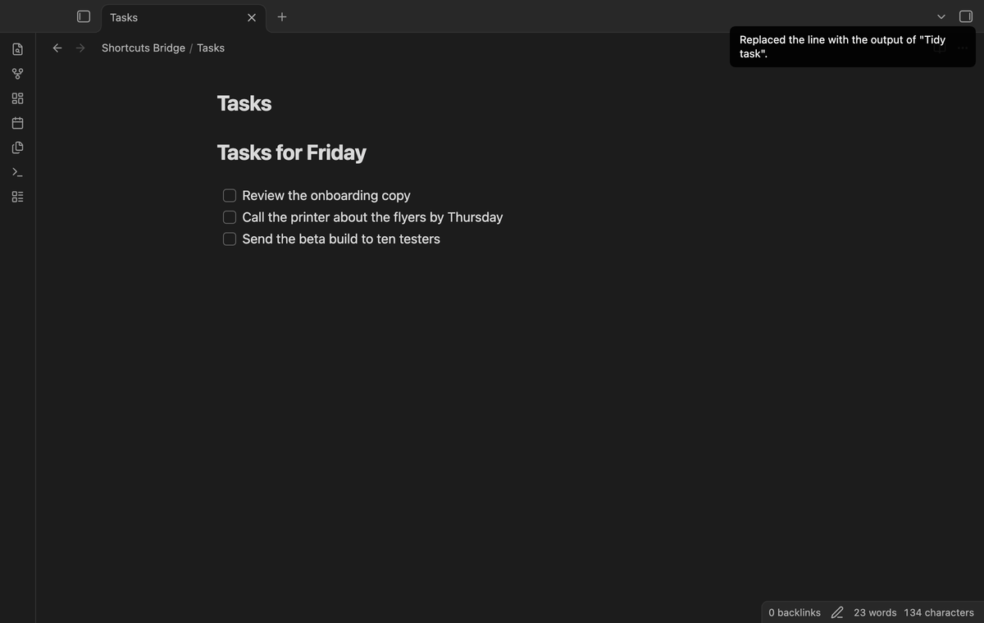Screen dimensions: 984x623
Task: Open the tab list dropdown chevron
Action: point(941,16)
